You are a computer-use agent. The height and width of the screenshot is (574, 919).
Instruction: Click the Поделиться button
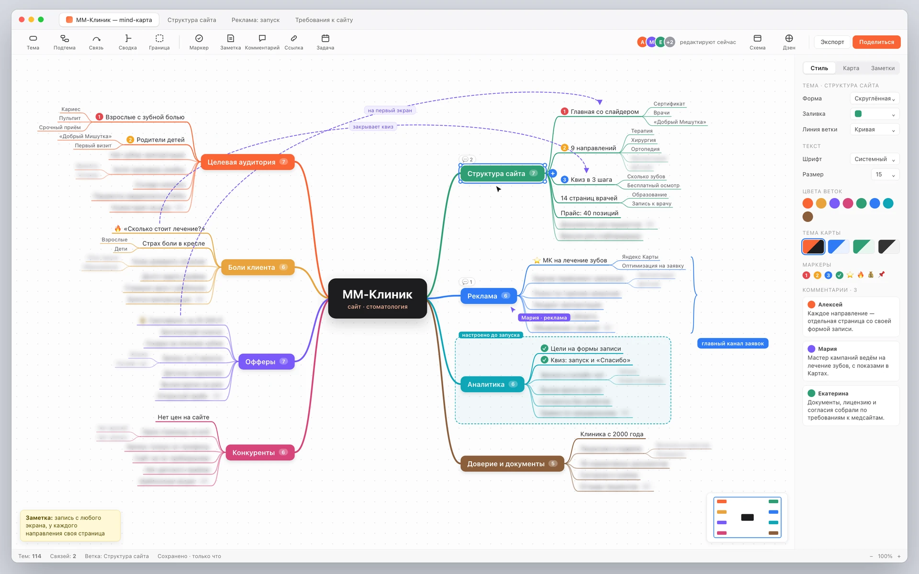tap(876, 42)
